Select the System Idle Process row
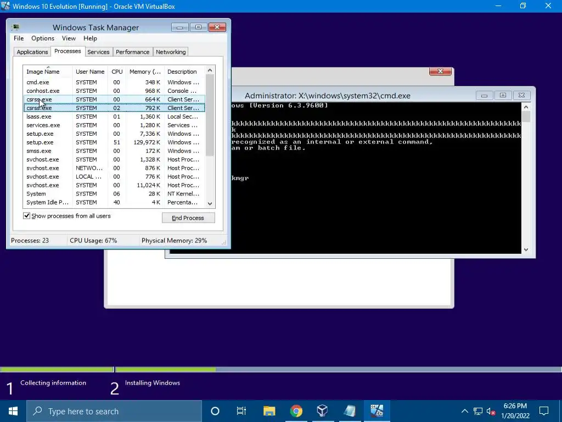The image size is (562, 422). pos(114,202)
